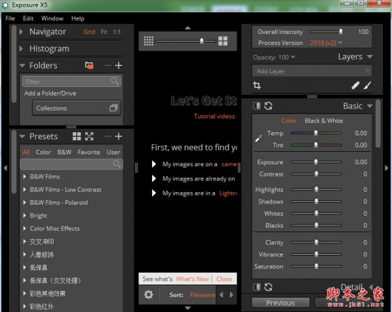Toggle the Basic panel enable switch
The width and height of the screenshot is (392, 312).
257,106
